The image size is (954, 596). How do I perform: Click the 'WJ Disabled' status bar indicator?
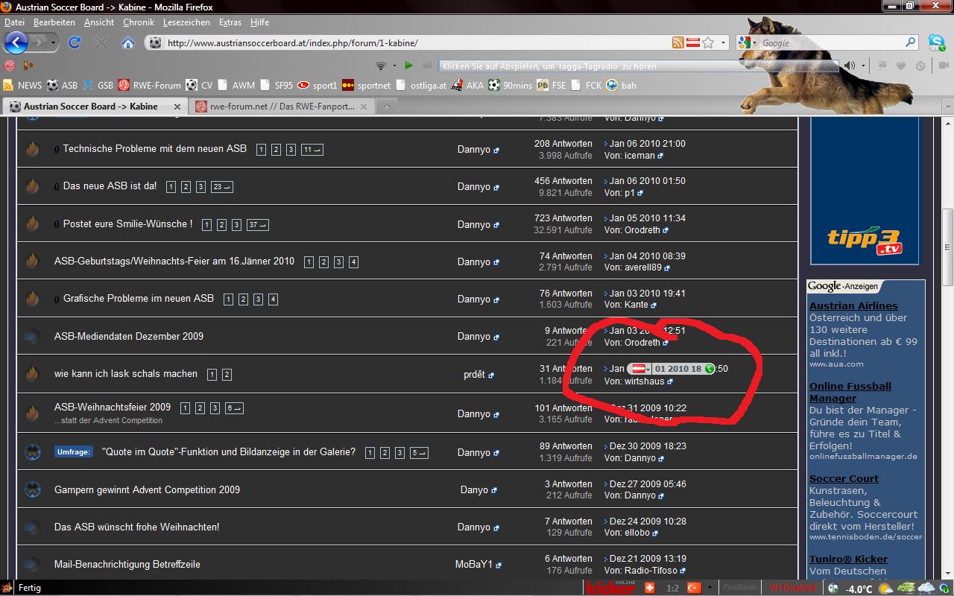click(x=793, y=588)
